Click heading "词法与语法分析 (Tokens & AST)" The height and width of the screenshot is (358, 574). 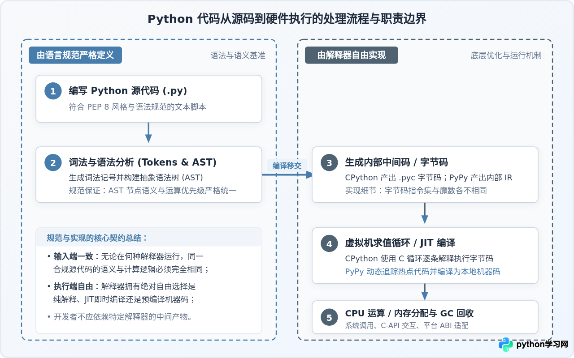pos(143,162)
